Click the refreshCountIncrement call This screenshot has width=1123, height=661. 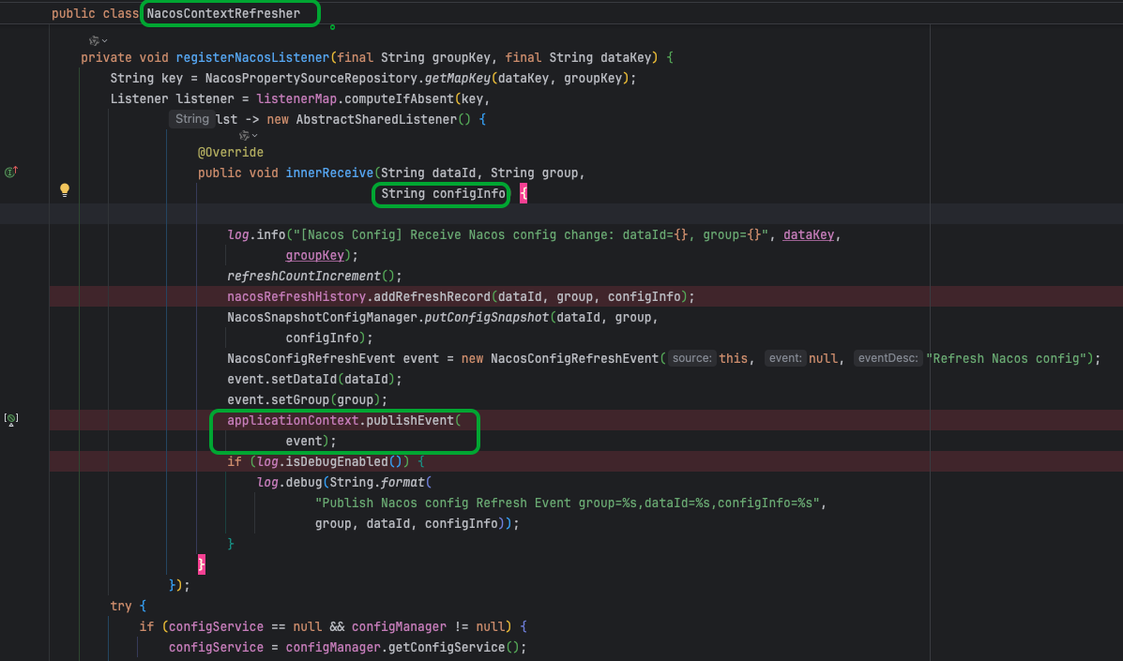tap(304, 277)
